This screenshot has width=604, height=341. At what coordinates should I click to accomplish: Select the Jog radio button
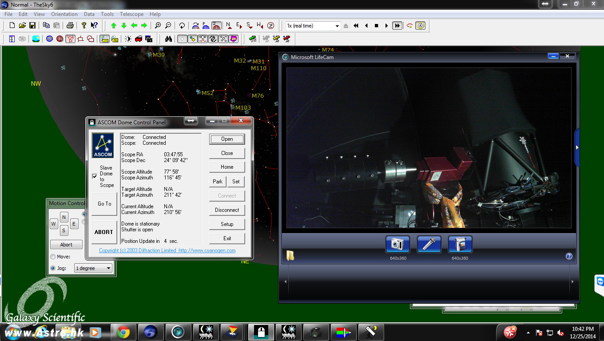tap(53, 268)
